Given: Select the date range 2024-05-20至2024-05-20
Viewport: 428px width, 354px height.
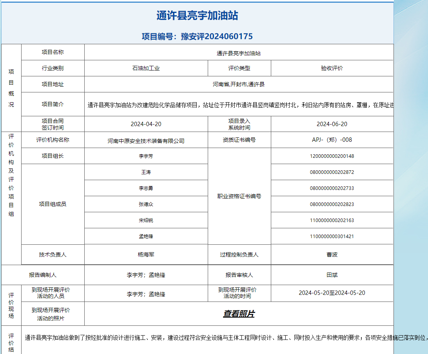Looking at the screenshot, I should tap(332, 293).
